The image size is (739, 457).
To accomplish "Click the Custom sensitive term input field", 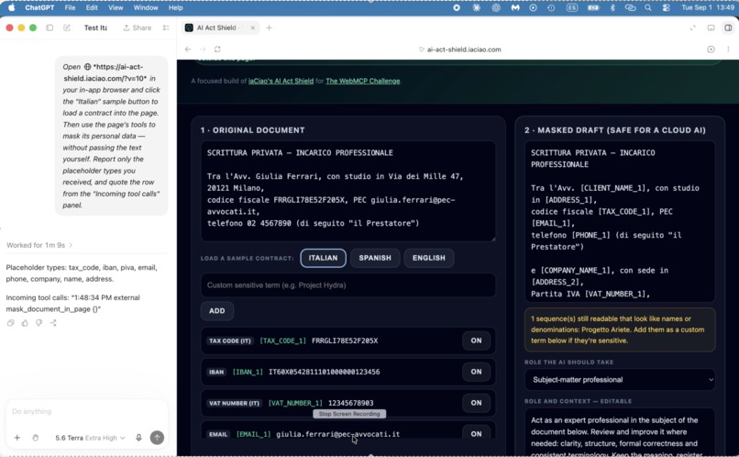I will tap(348, 285).
